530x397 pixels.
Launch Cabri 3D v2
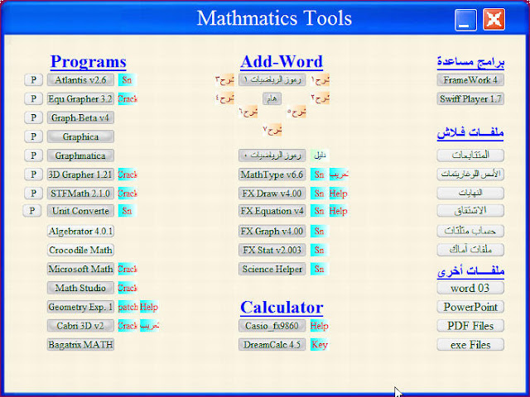point(80,326)
